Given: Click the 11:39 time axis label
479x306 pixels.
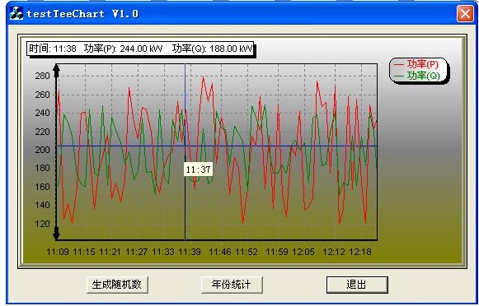Looking at the screenshot, I should click(x=190, y=252).
